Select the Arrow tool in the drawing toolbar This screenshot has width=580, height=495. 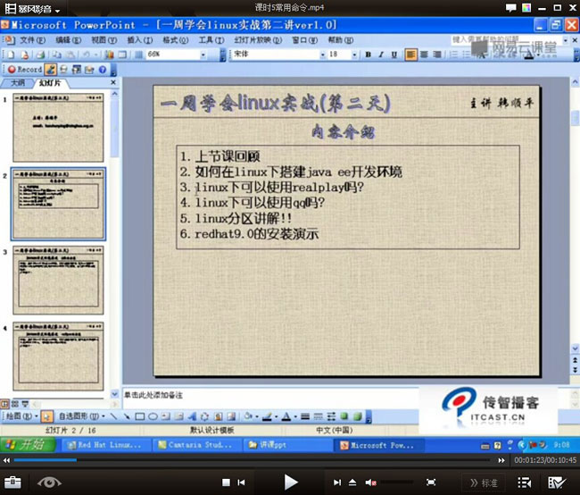127,417
